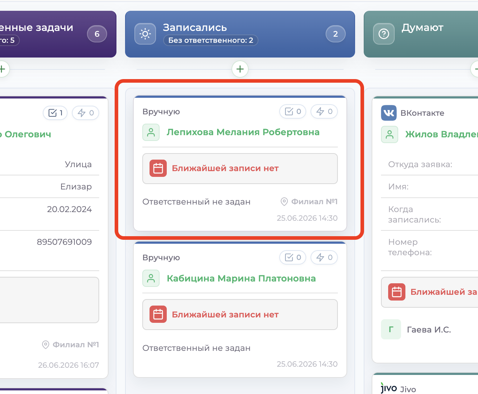Open the 'Ближайшей записи нет' box for Кабицина
Image resolution: width=478 pixels, height=394 pixels.
240,315
